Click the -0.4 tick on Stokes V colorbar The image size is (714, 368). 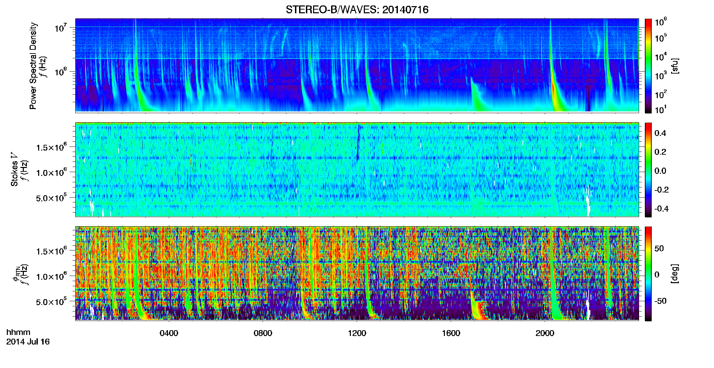pyautogui.click(x=662, y=209)
